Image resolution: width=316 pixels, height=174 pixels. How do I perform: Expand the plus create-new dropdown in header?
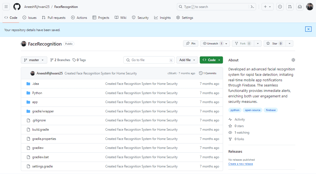pos(267,7)
